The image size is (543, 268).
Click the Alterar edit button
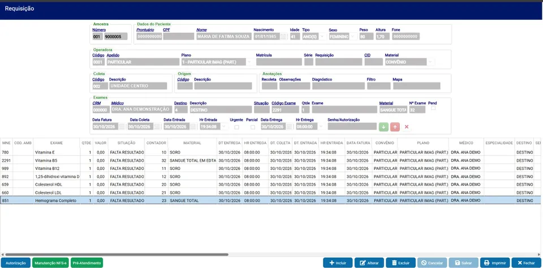coord(369,263)
